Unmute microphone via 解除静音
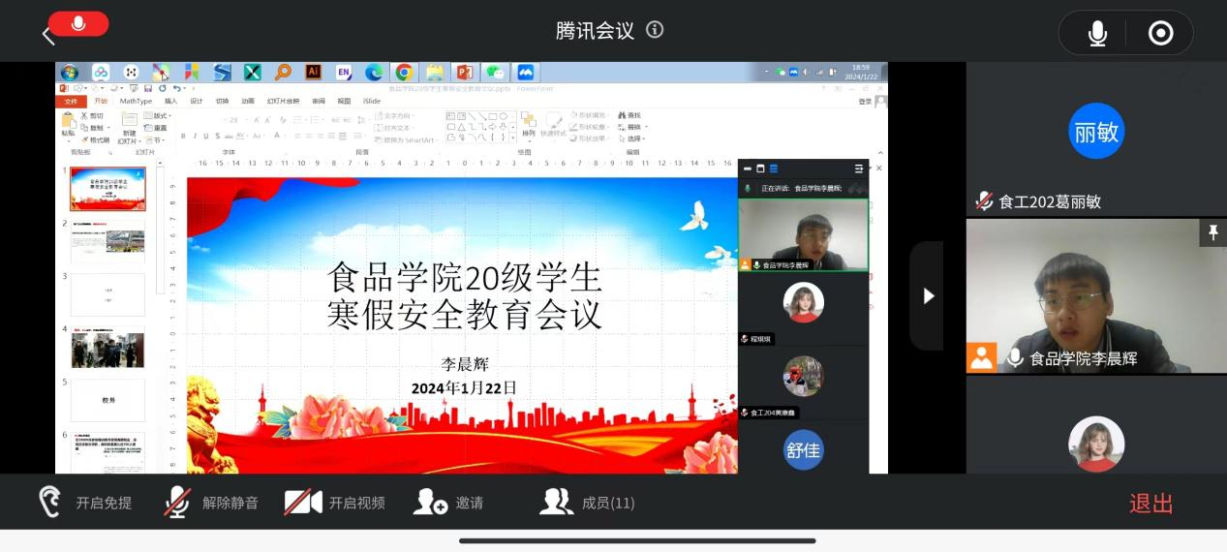Viewport: 1227px width, 552px height. pyautogui.click(x=211, y=503)
